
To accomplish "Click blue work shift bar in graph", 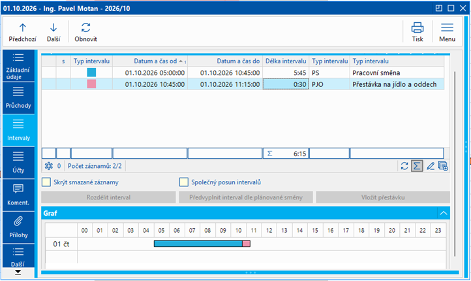I will [198, 244].
